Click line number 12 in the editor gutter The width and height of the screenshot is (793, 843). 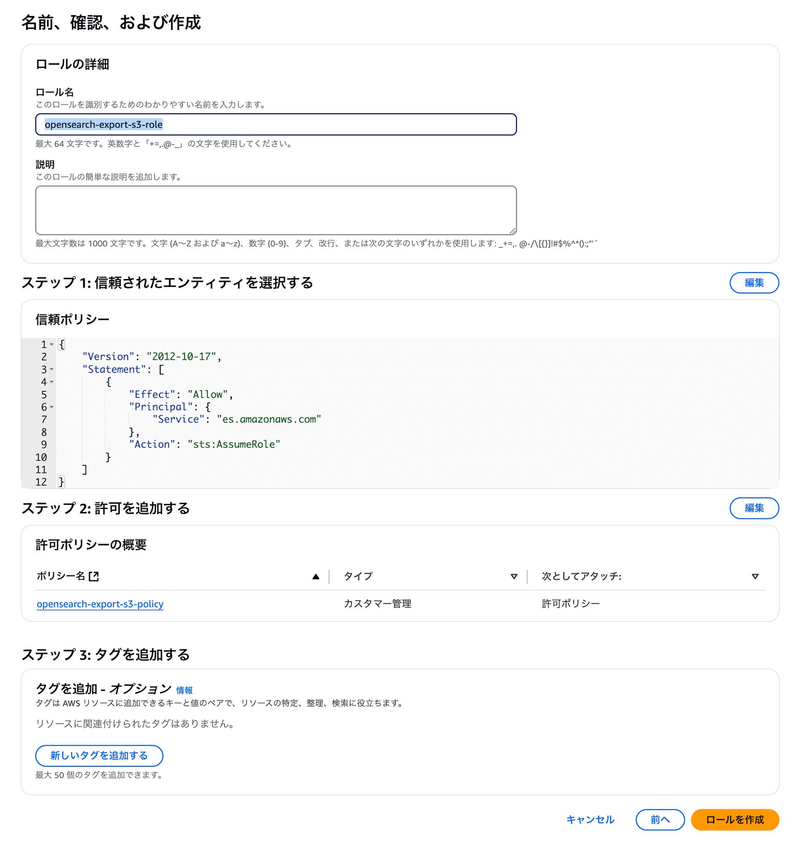click(x=41, y=482)
